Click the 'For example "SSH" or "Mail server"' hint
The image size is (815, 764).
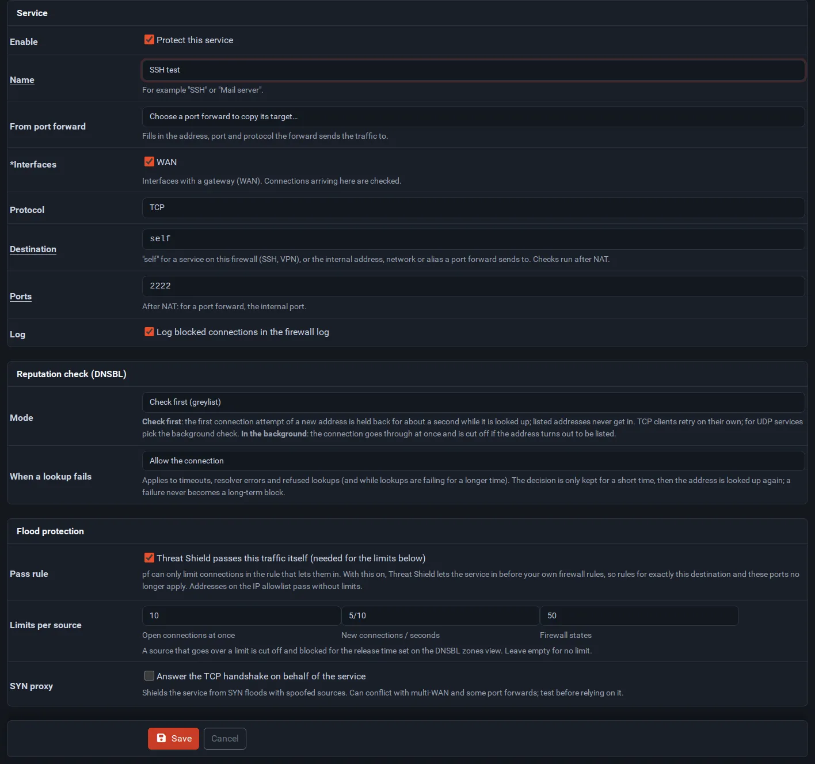point(203,90)
